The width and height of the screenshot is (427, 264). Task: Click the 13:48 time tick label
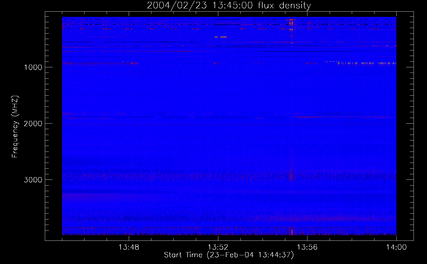point(129,247)
